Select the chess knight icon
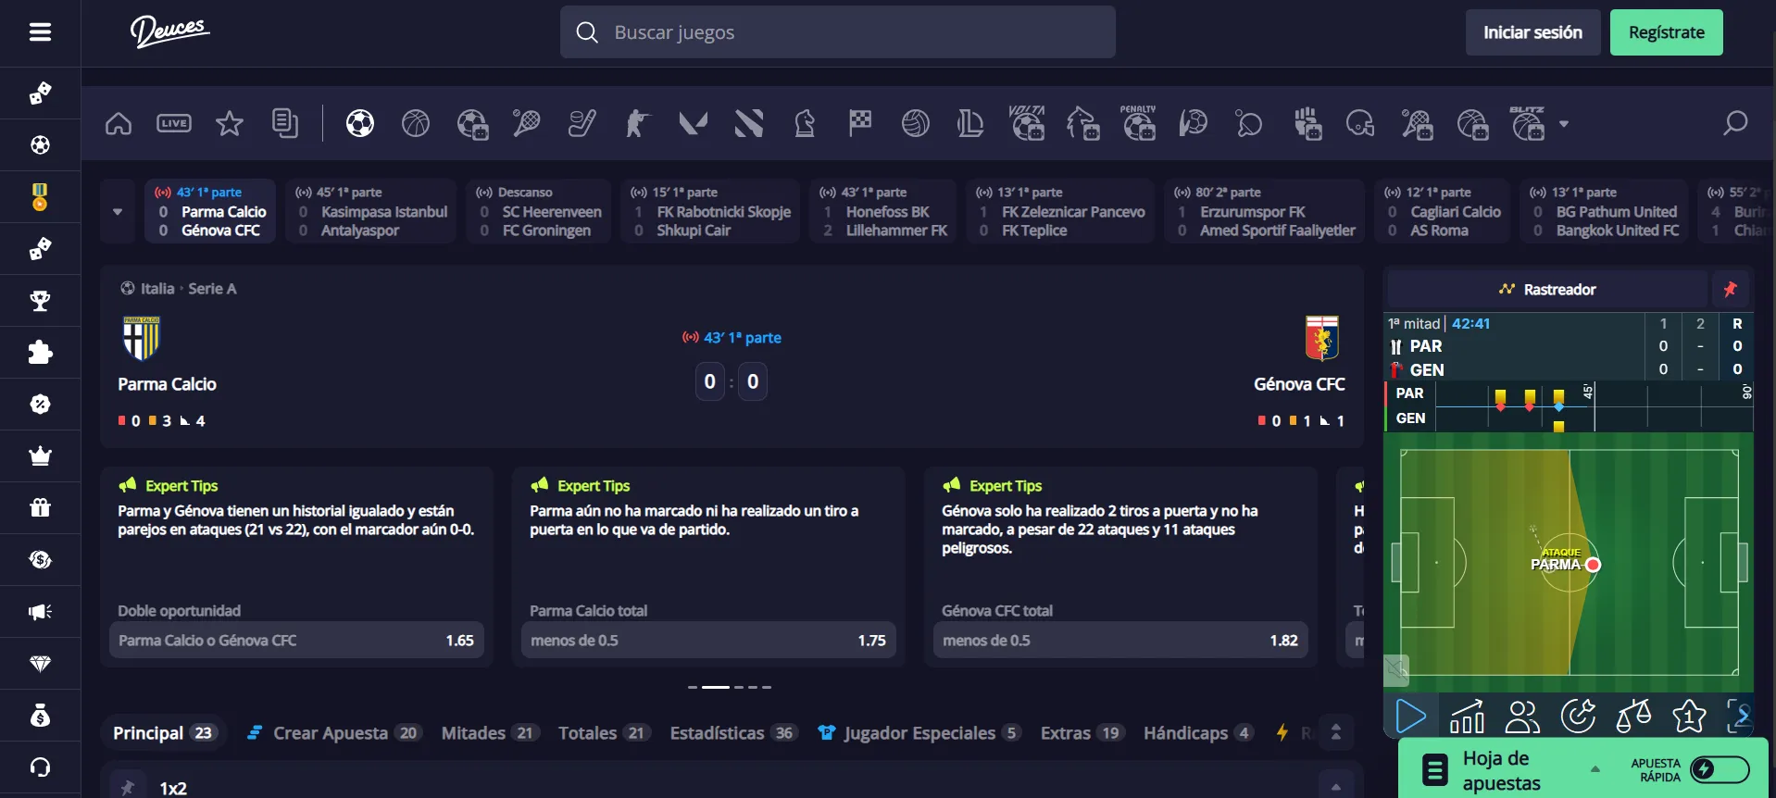This screenshot has height=798, width=1776. [x=805, y=123]
